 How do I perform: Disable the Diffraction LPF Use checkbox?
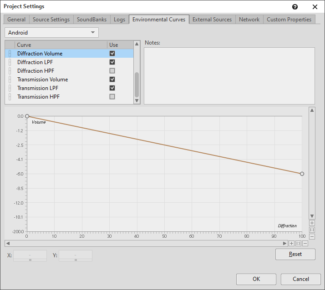pyautogui.click(x=112, y=62)
